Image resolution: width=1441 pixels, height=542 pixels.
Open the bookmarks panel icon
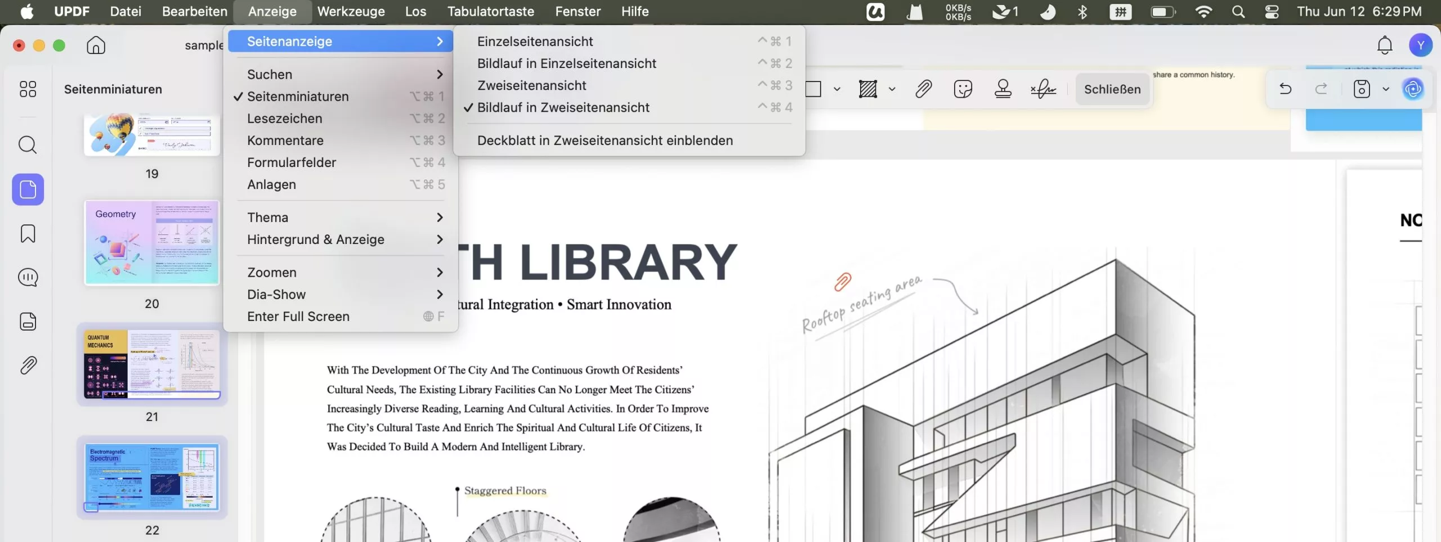[x=28, y=233]
